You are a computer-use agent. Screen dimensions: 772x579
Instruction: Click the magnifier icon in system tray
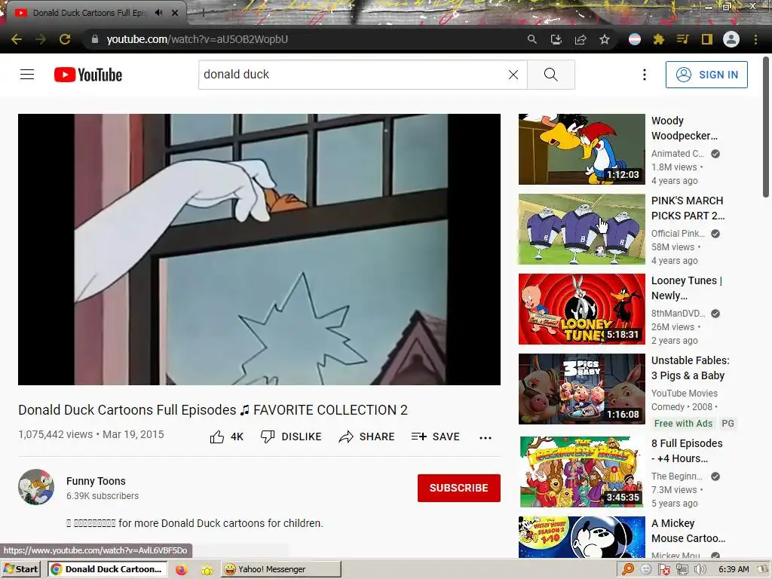point(628,570)
